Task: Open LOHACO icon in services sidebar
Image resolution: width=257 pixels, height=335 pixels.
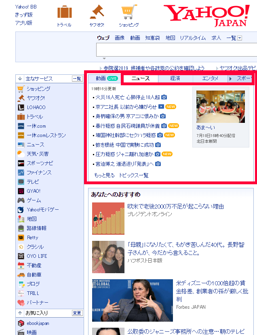Action: point(21,107)
